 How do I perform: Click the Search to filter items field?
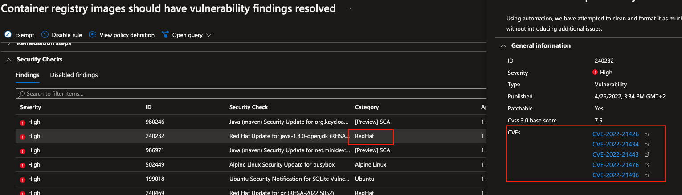(251, 93)
